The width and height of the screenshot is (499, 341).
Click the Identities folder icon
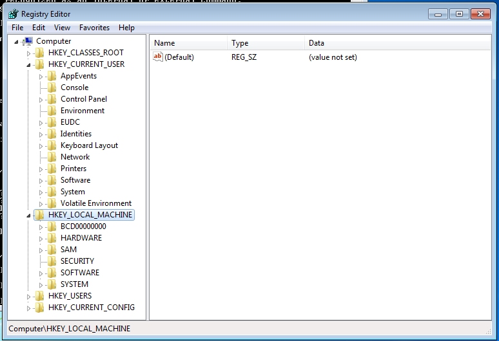point(52,134)
